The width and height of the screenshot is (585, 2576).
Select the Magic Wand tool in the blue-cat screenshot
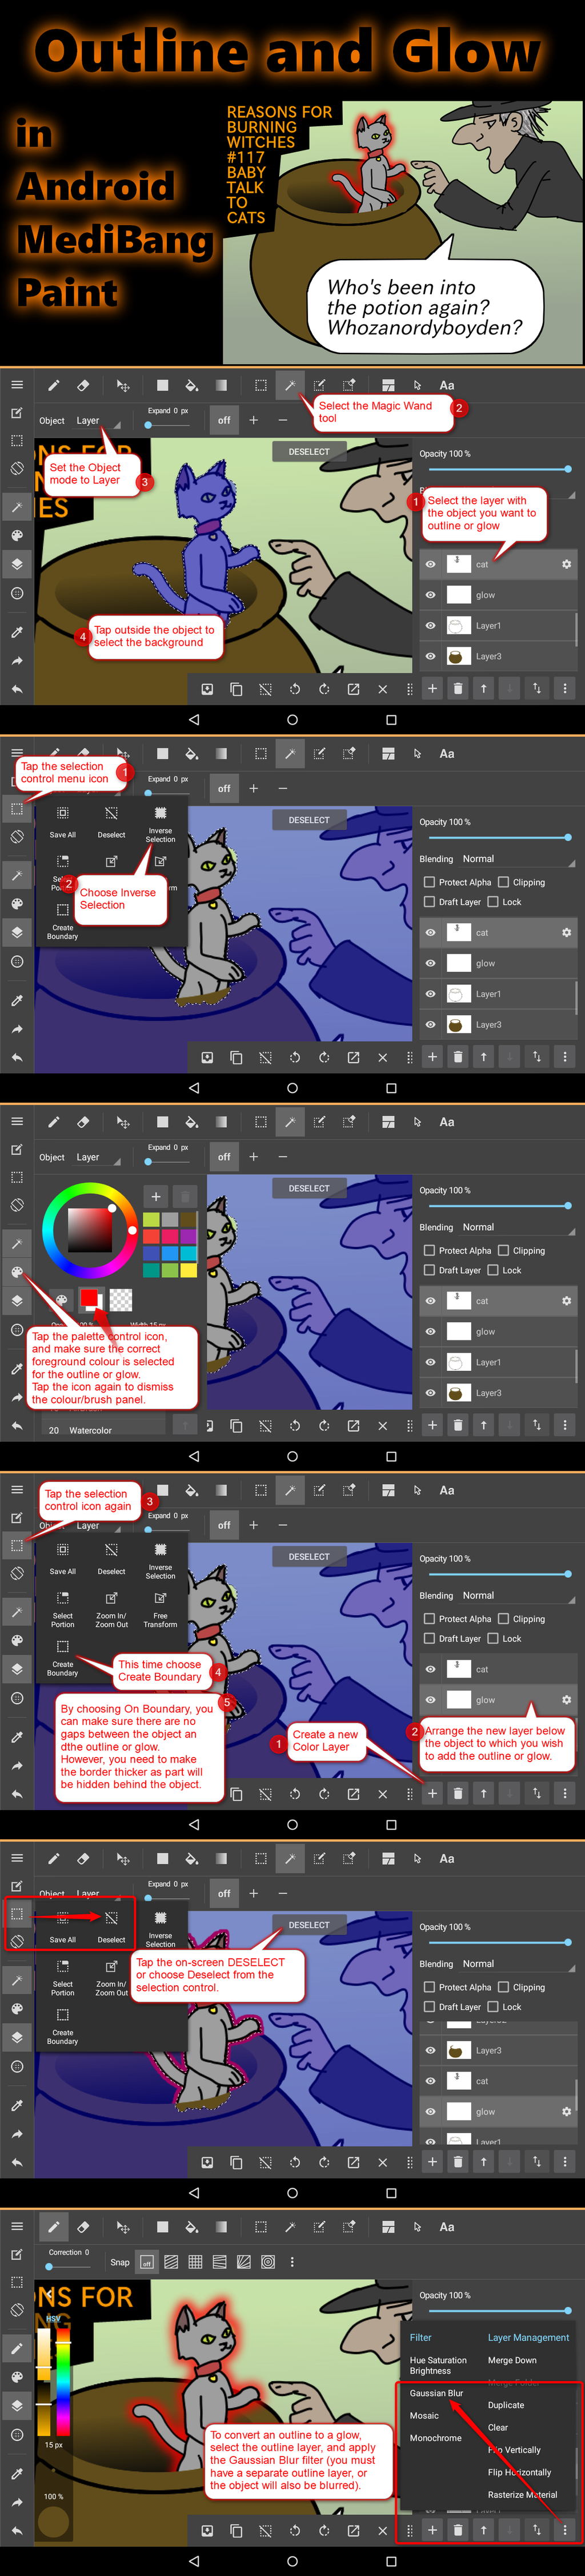tap(290, 385)
